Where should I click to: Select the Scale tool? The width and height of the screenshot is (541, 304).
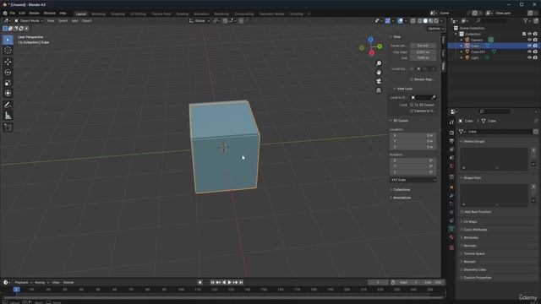(8, 83)
